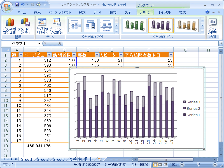Image resolution: width=224 pixels, height=168 pixels.
Task: Select the purple chart style thumbnail
Action: 161,25
